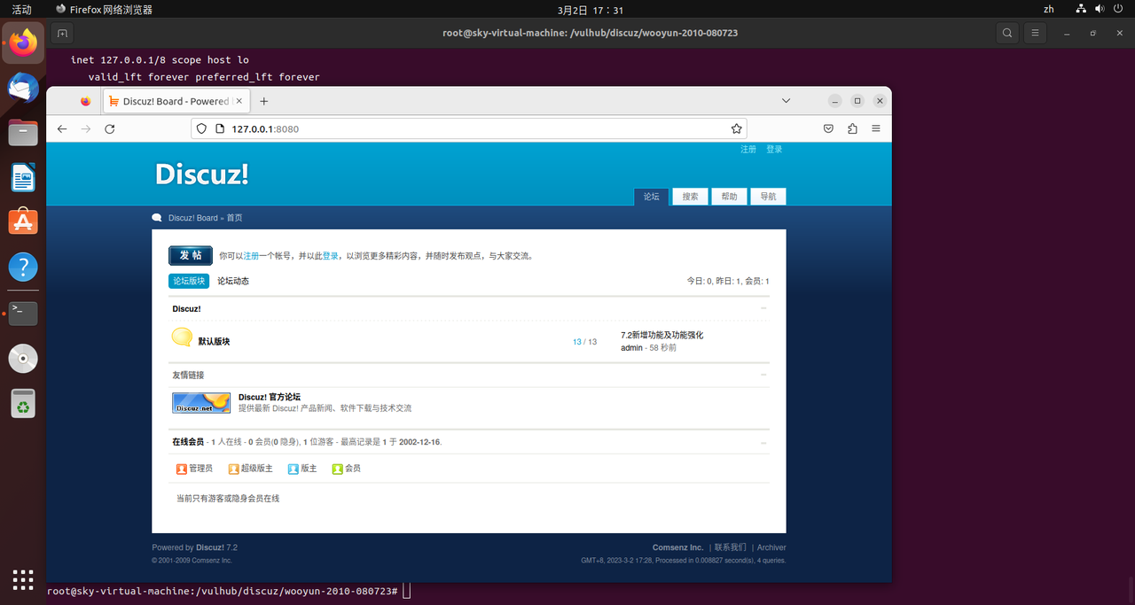Open the 搜索 navigation tab
The width and height of the screenshot is (1135, 605).
690,197
